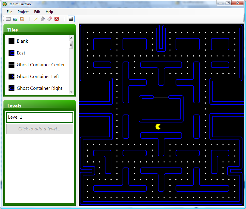Image resolution: width=246 pixels, height=209 pixels.
Task: Toggle the grid display button
Action: click(x=71, y=19)
